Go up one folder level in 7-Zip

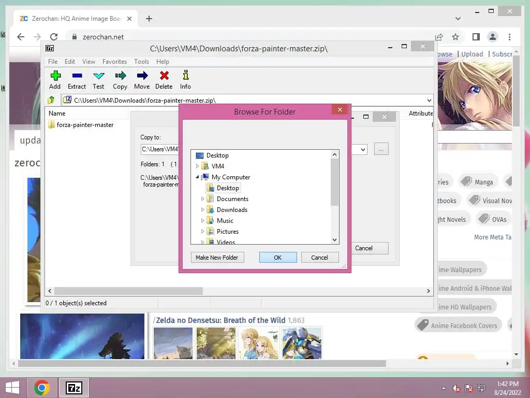click(51, 100)
